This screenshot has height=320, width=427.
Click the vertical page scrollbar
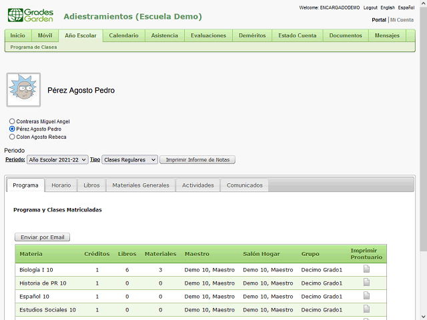422,133
